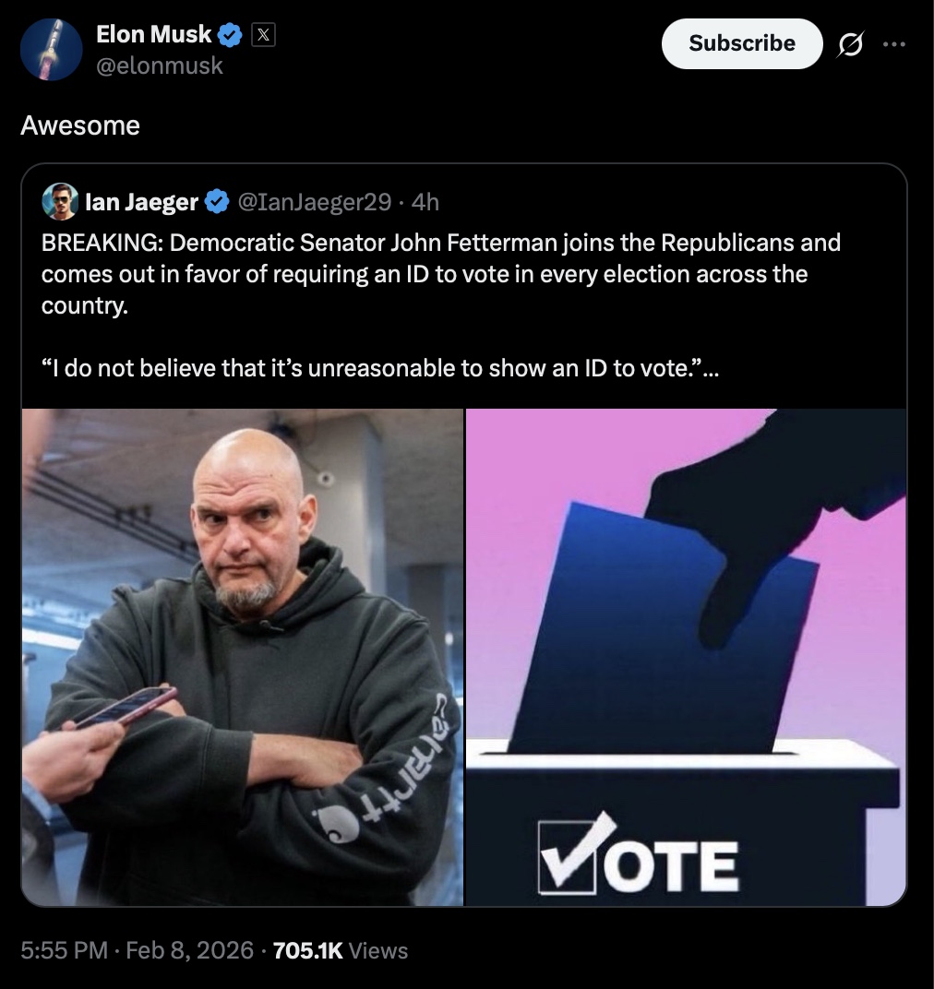Click the blue verified badge beside Elon Musk
This screenshot has height=989, width=934.
click(231, 35)
